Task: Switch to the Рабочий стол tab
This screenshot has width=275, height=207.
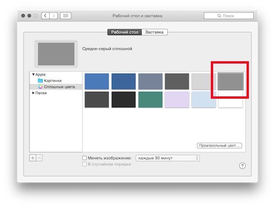Action: point(125,32)
